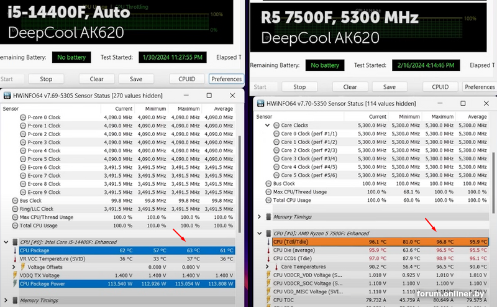Expand the Voltage Offsets row
The image size is (497, 307).
[x=14, y=267]
